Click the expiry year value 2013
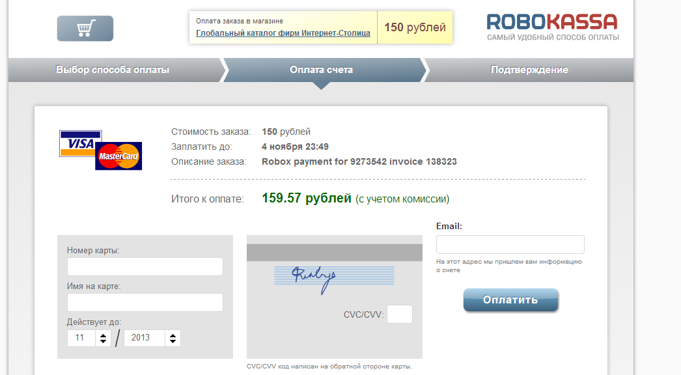The width and height of the screenshot is (681, 375). coord(142,338)
